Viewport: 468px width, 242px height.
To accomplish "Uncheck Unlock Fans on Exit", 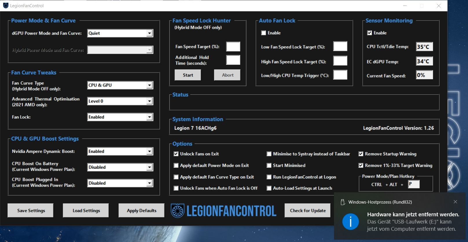I will point(176,154).
